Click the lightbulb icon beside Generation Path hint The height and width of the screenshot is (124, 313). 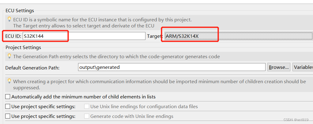(9, 56)
